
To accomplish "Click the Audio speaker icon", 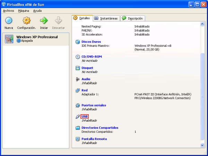I will pos(78,79).
